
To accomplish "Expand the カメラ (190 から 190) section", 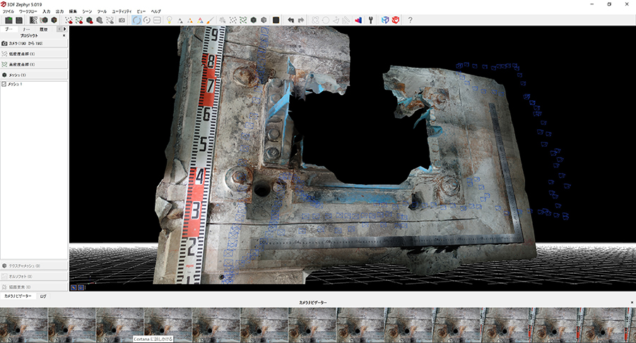I will coord(34,43).
